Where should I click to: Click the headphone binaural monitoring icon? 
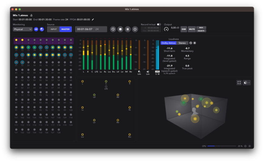pos(42,29)
